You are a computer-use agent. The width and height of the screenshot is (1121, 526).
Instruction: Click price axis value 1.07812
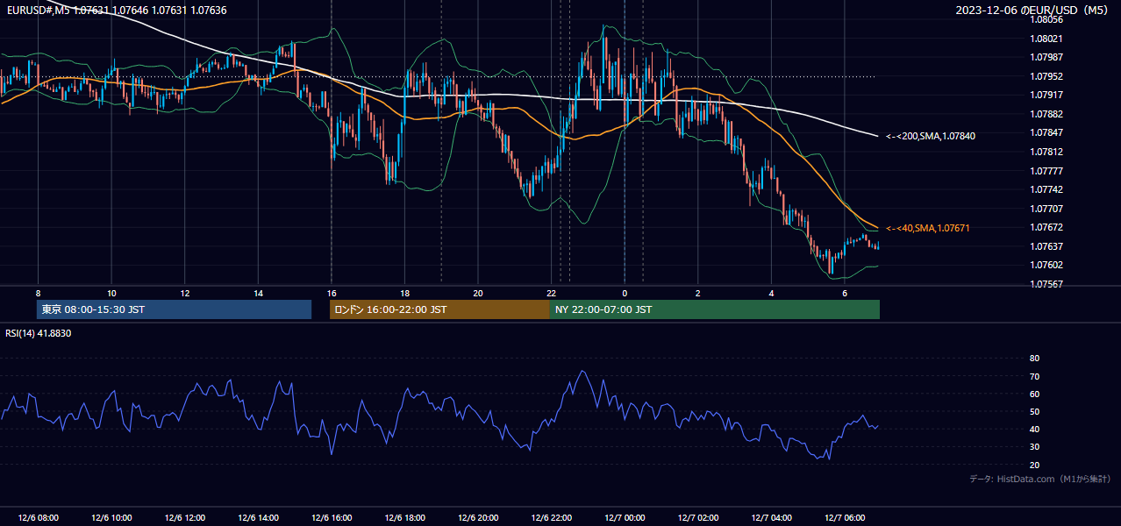click(1047, 152)
